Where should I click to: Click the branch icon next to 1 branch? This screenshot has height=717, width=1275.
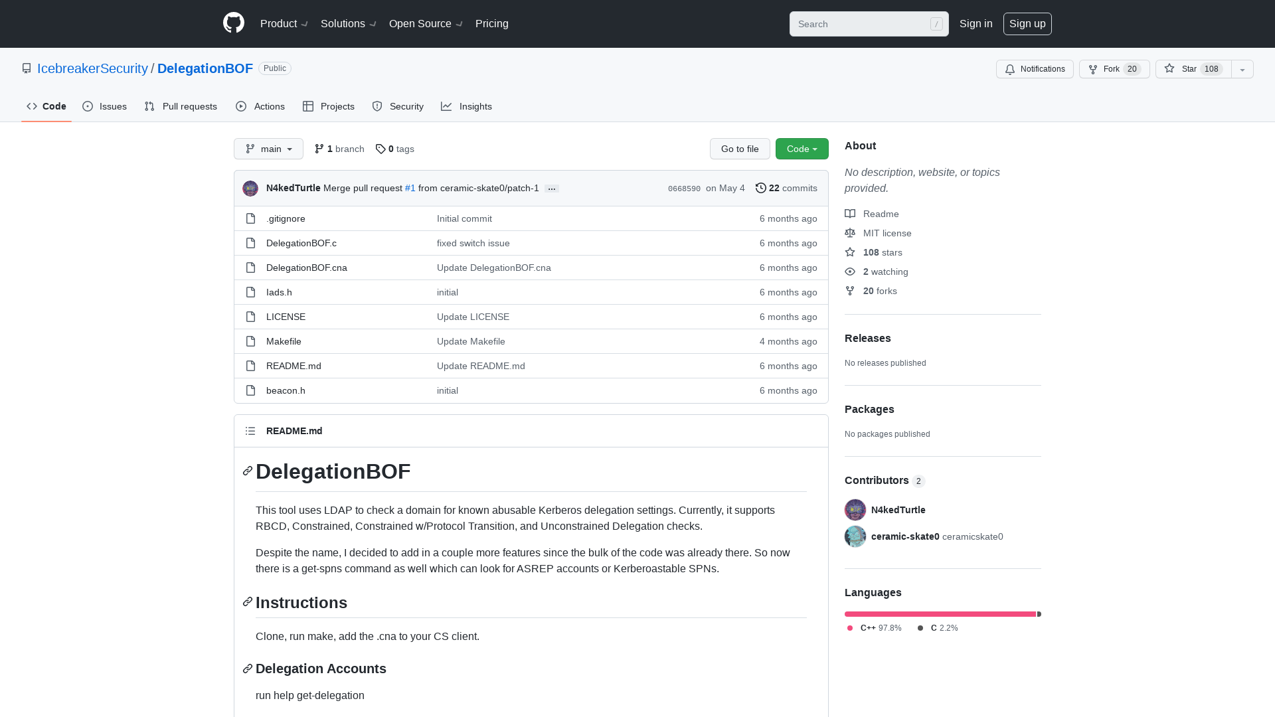coord(319,149)
